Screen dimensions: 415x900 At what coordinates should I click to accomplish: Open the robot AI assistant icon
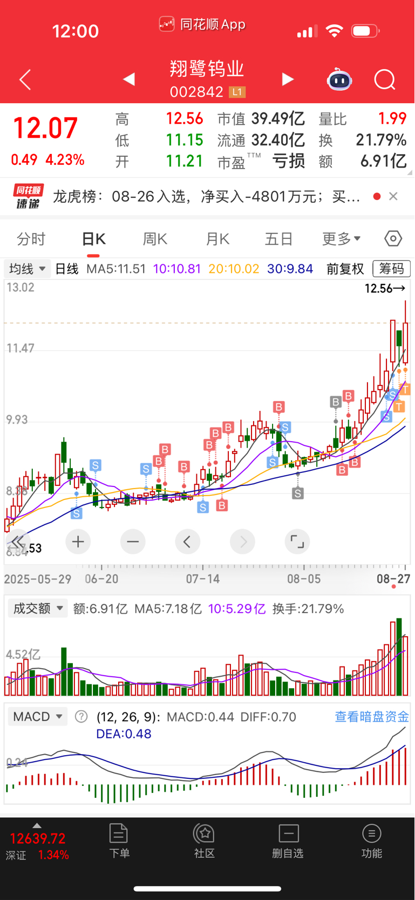point(339,79)
